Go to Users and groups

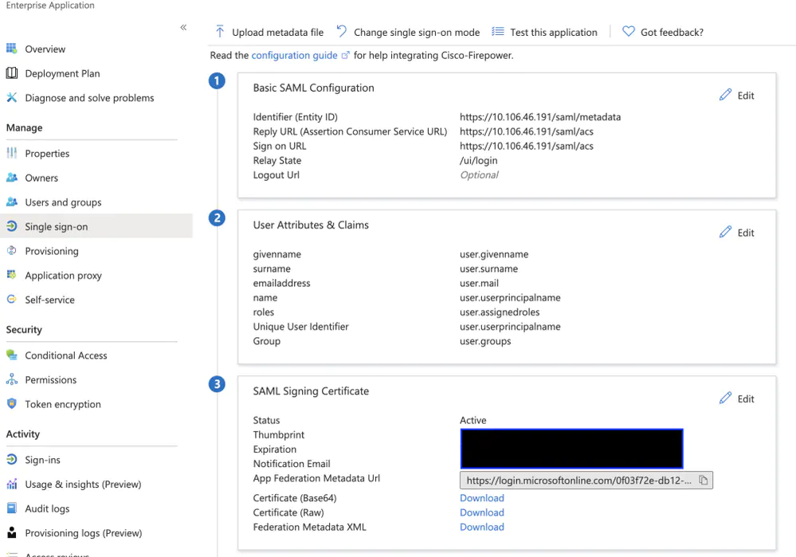[x=64, y=202]
